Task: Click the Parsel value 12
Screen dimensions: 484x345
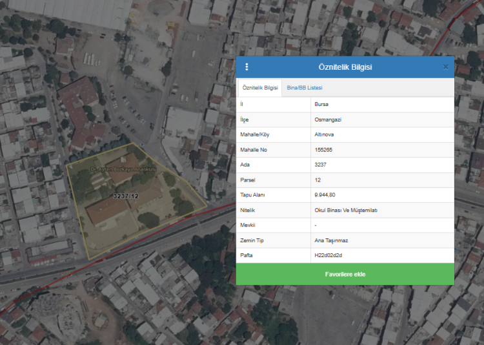Action: 318,180
